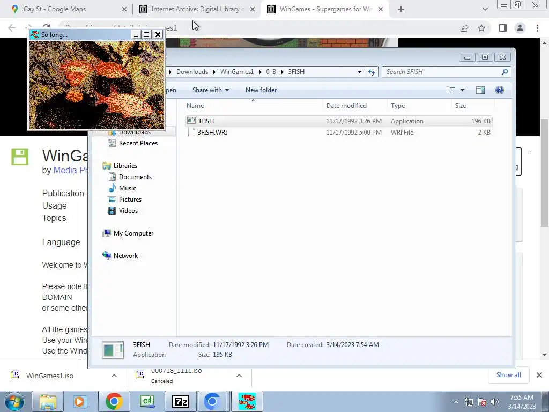Open the WinGames1.iso download item
Viewport: 549px width, 412px height.
tap(50, 376)
